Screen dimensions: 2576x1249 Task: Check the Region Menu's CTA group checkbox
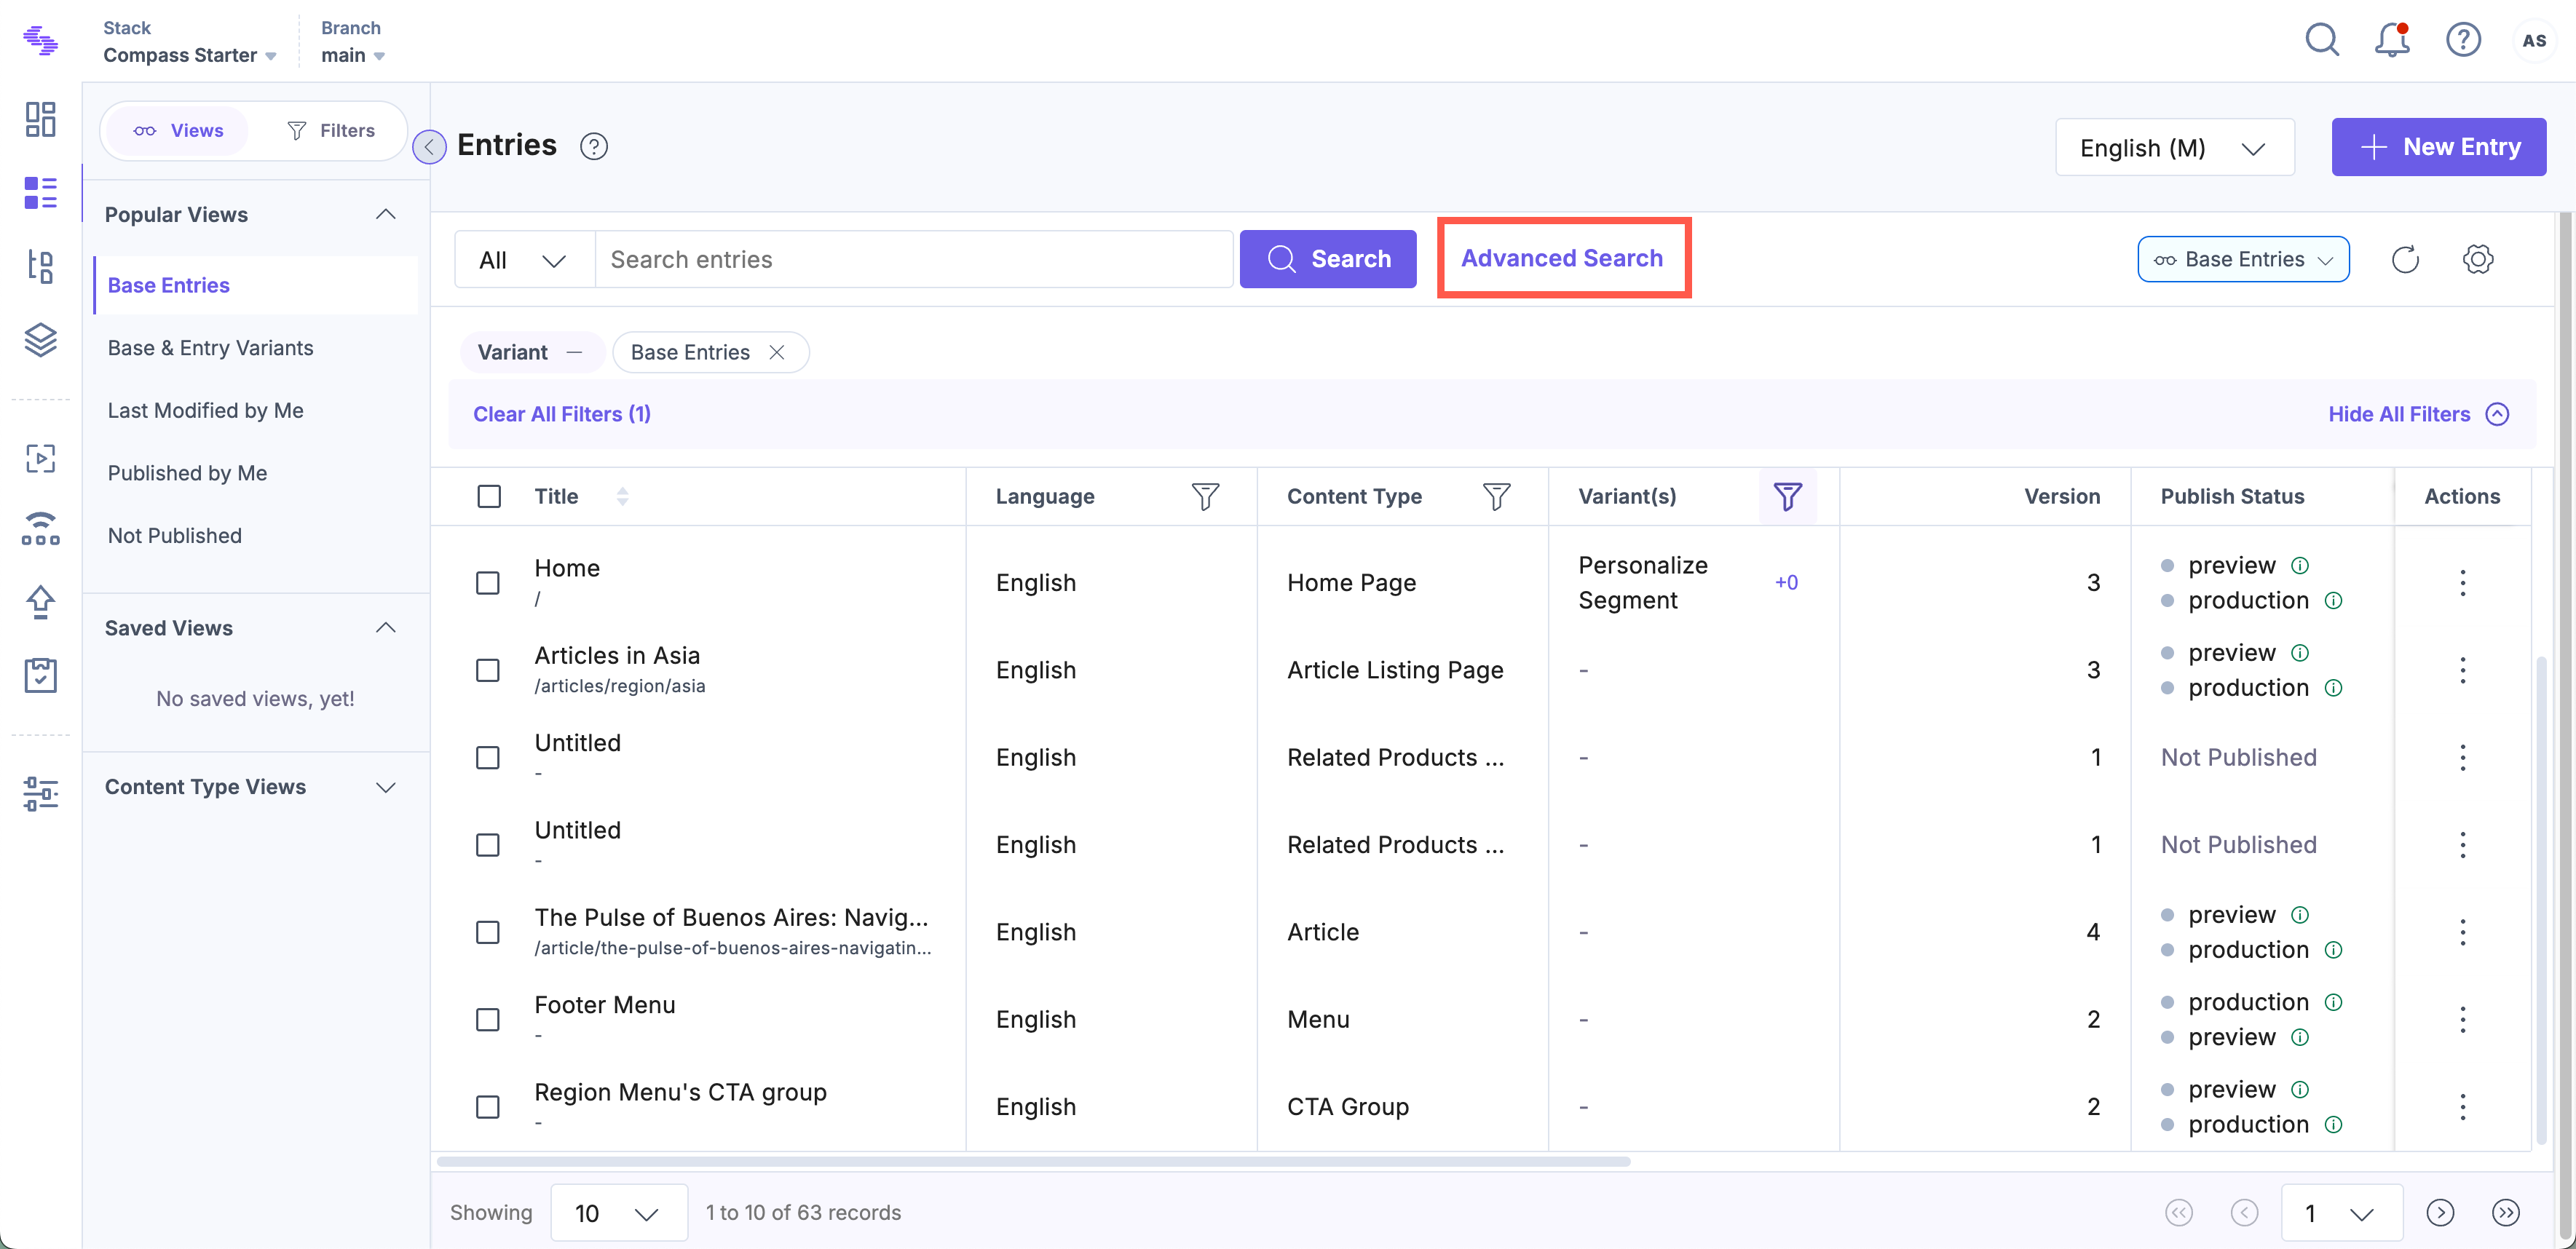(488, 1107)
